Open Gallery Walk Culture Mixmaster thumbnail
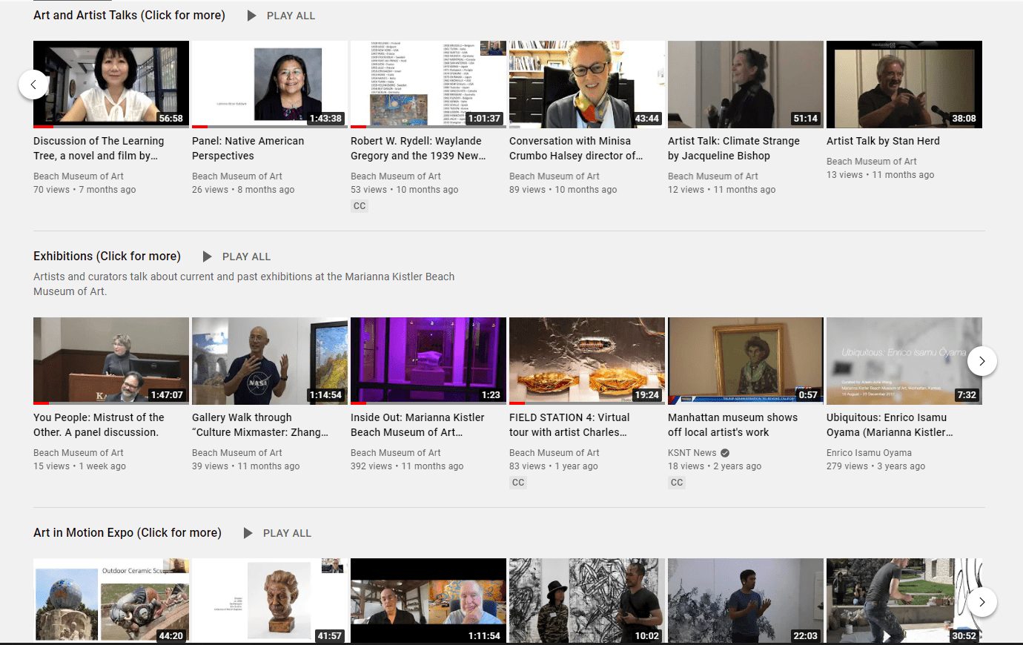Screen dimensions: 1023x645 [x=270, y=361]
